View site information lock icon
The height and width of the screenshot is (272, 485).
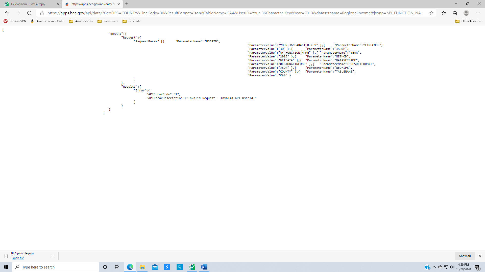coord(42,13)
